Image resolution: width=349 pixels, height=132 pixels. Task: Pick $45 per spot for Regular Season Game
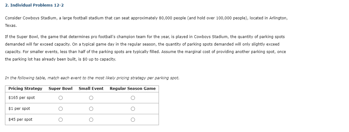coord(133,120)
